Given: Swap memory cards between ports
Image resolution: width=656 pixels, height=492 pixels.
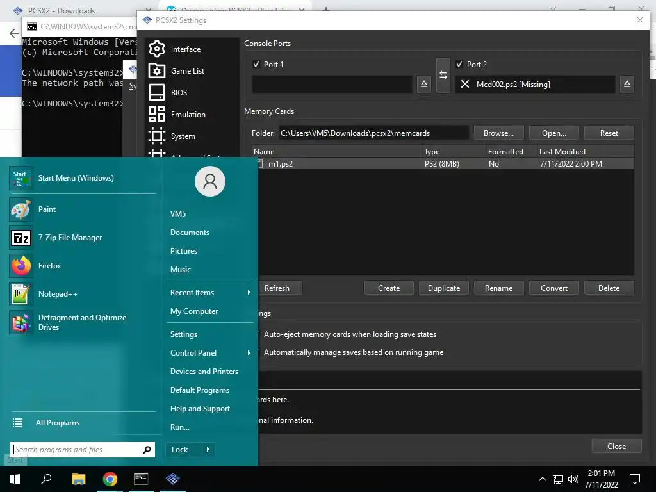Looking at the screenshot, I should [x=443, y=75].
